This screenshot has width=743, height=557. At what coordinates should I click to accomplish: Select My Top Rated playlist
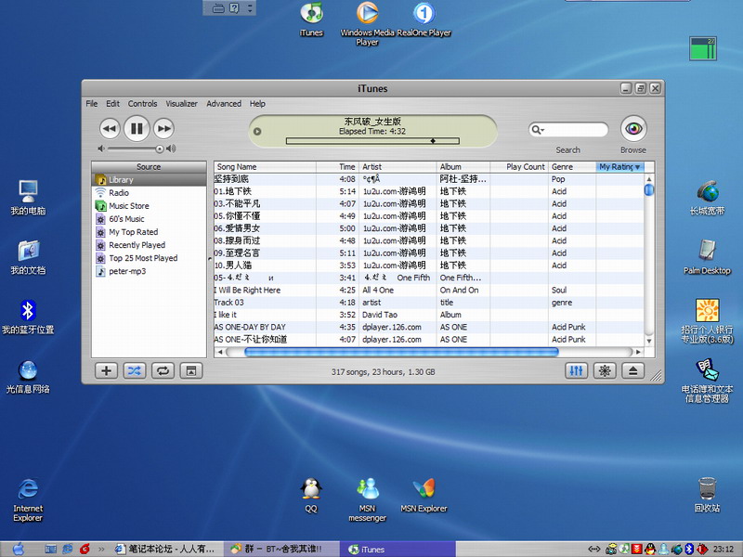(x=149, y=231)
